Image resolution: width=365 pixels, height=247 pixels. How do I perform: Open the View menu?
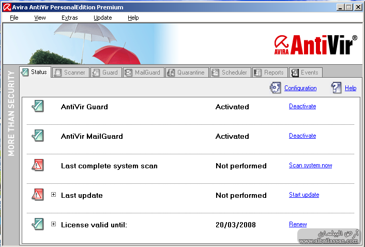(x=40, y=18)
